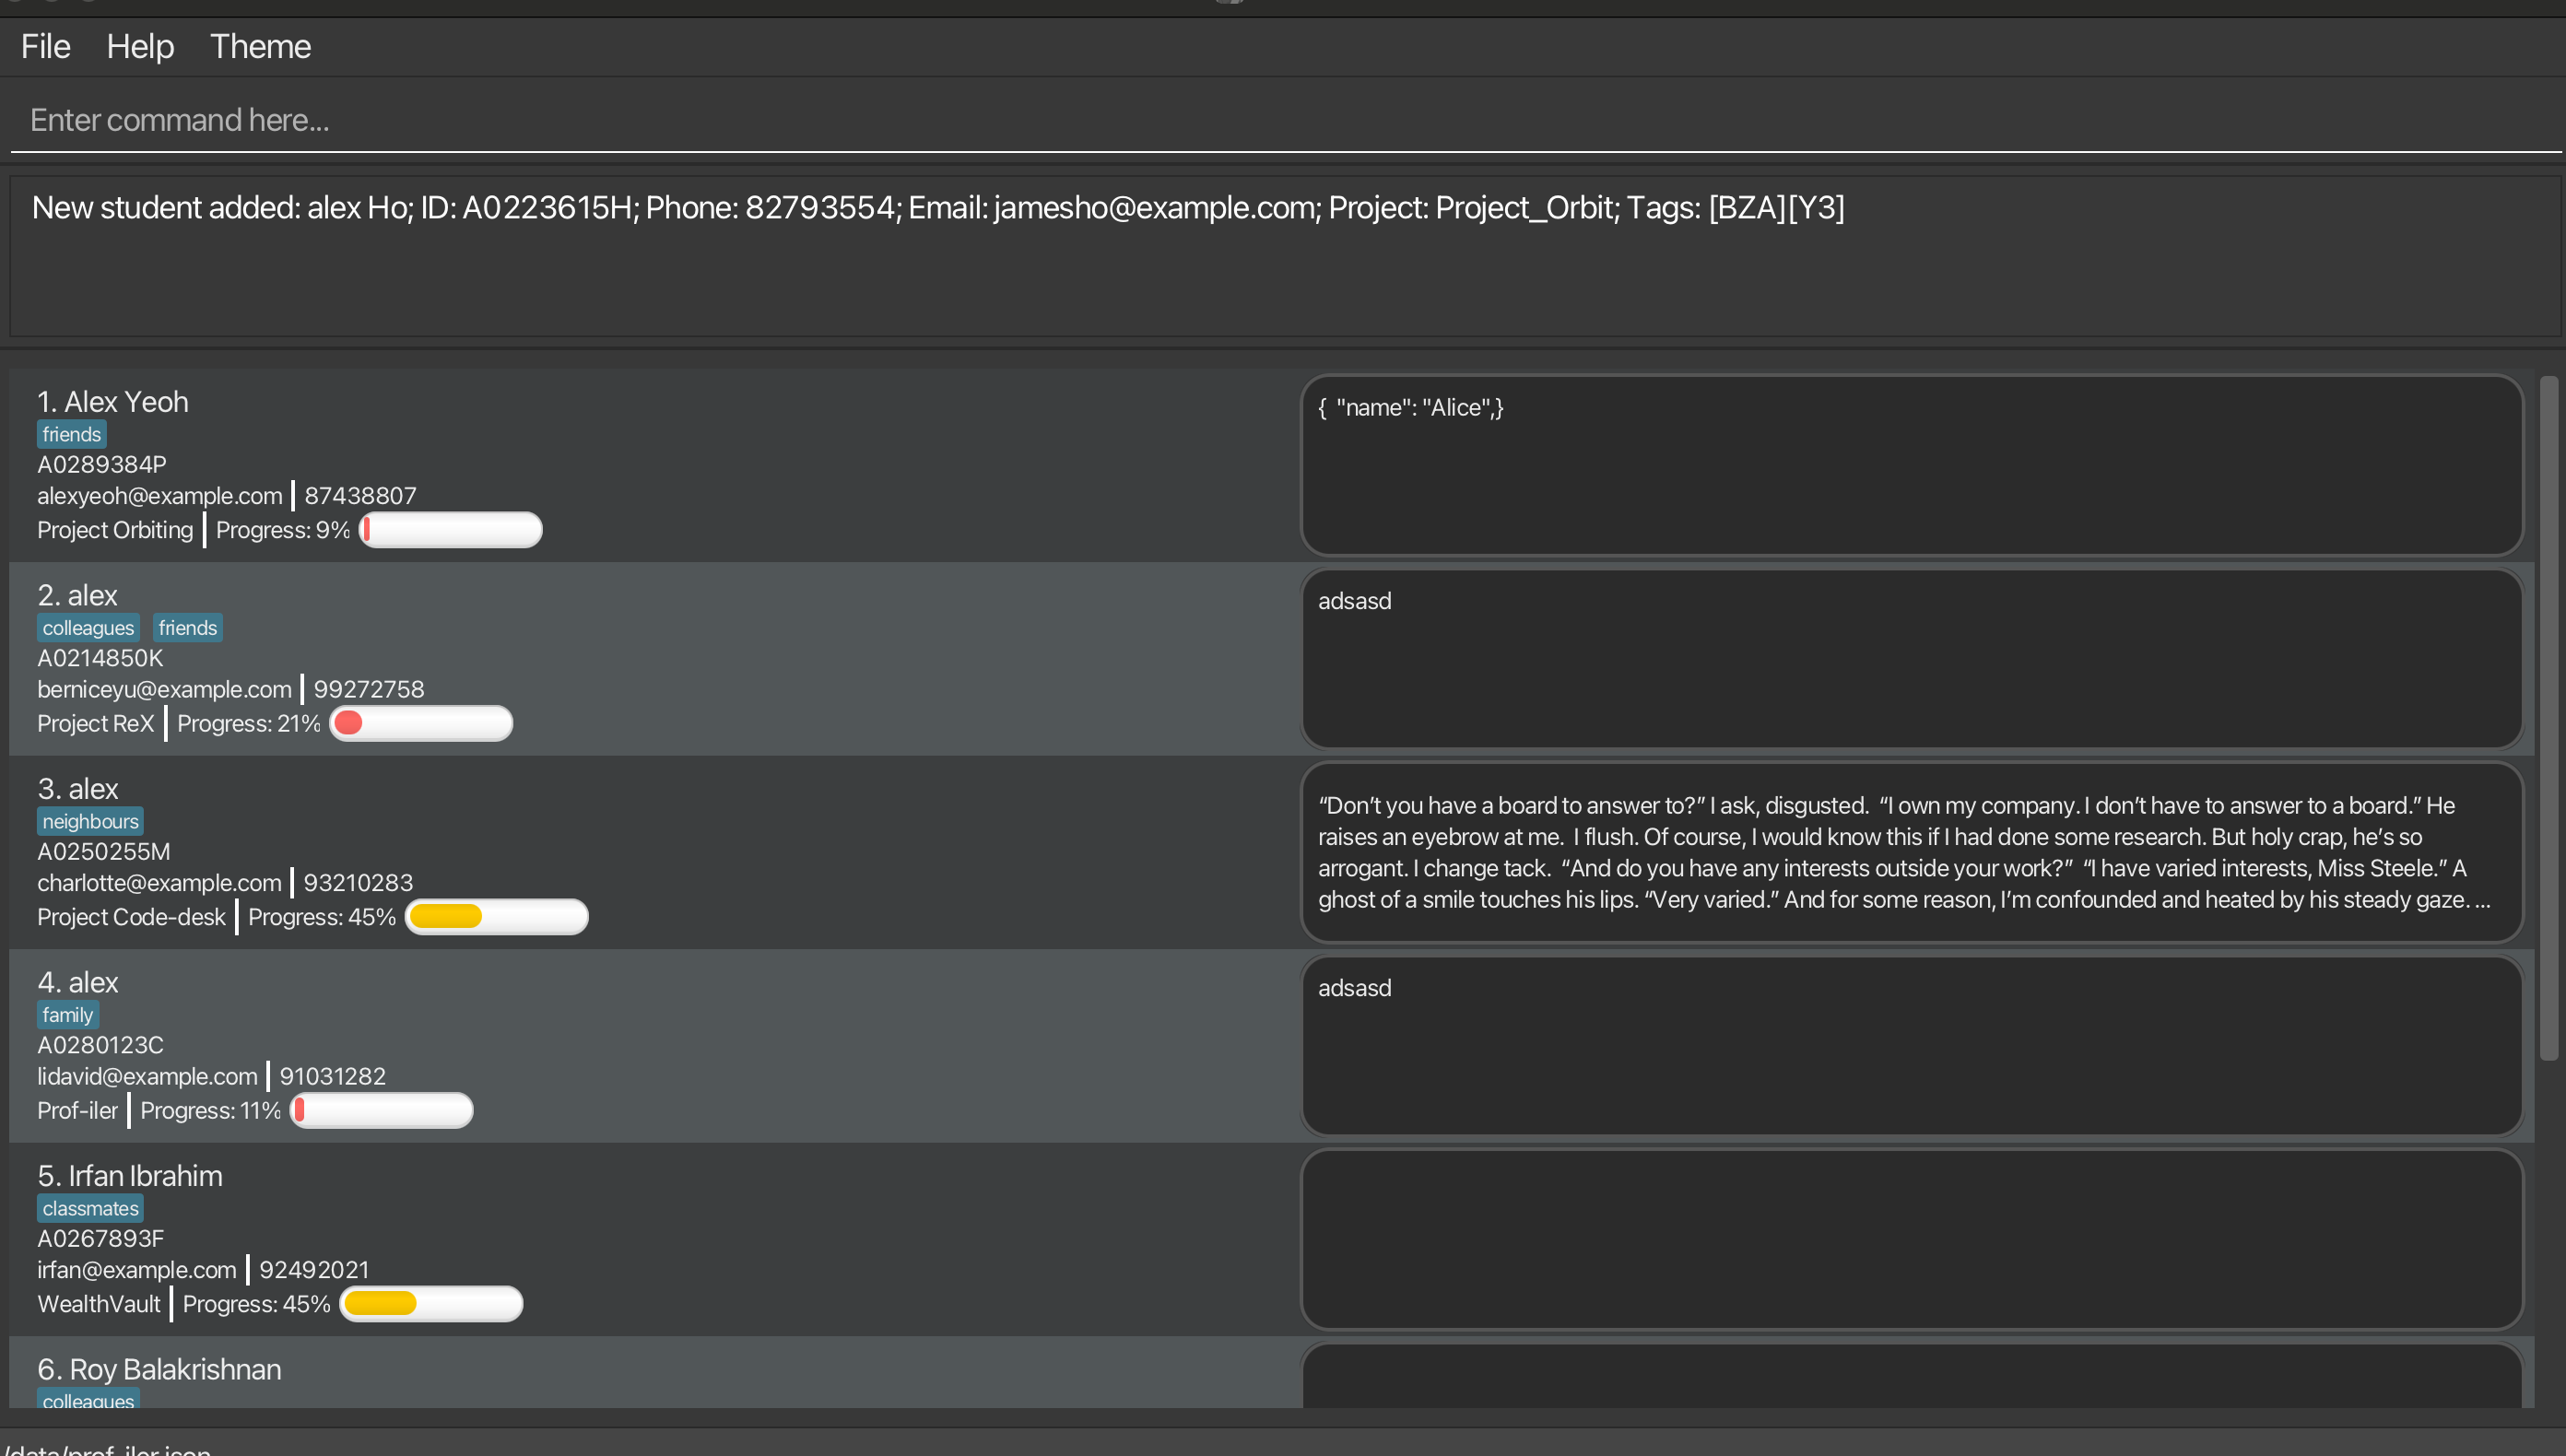
Task: Click the neighbours tag
Action: (x=90, y=821)
